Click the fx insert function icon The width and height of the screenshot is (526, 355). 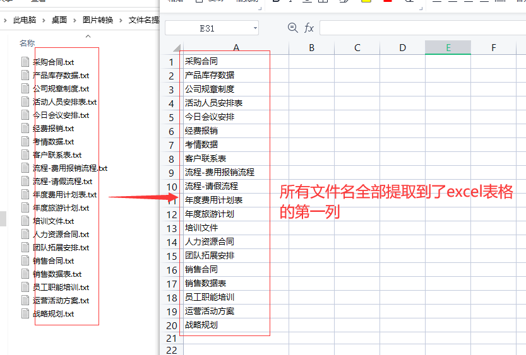(309, 28)
